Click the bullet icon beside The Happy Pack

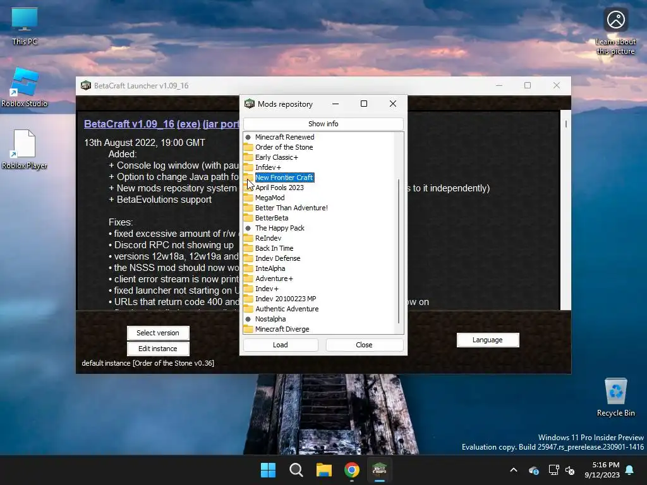coord(248,228)
